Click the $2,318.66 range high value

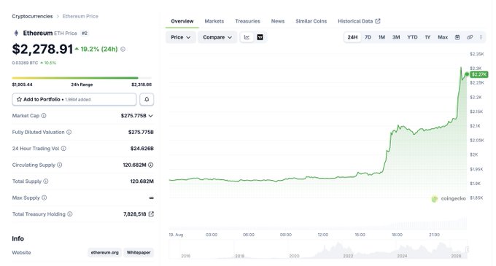142,85
